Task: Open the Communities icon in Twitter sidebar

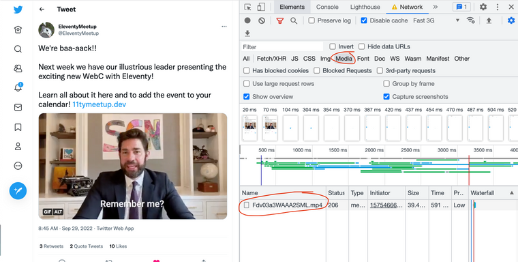Action: coord(18,68)
